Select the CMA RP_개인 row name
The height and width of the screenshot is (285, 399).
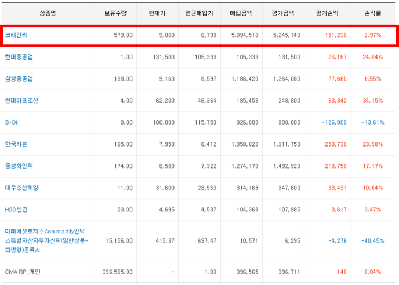tap(23, 272)
